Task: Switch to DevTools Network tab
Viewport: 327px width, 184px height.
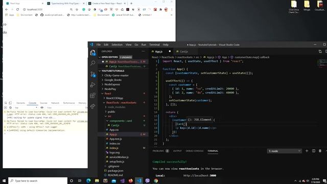Action: (x=55, y=103)
